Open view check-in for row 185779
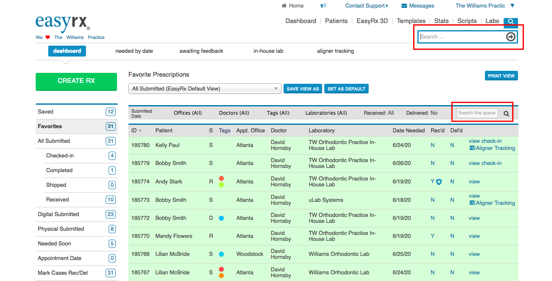 tap(485, 163)
